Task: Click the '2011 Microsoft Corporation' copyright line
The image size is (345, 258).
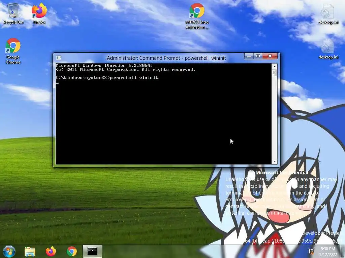Action: coord(126,70)
